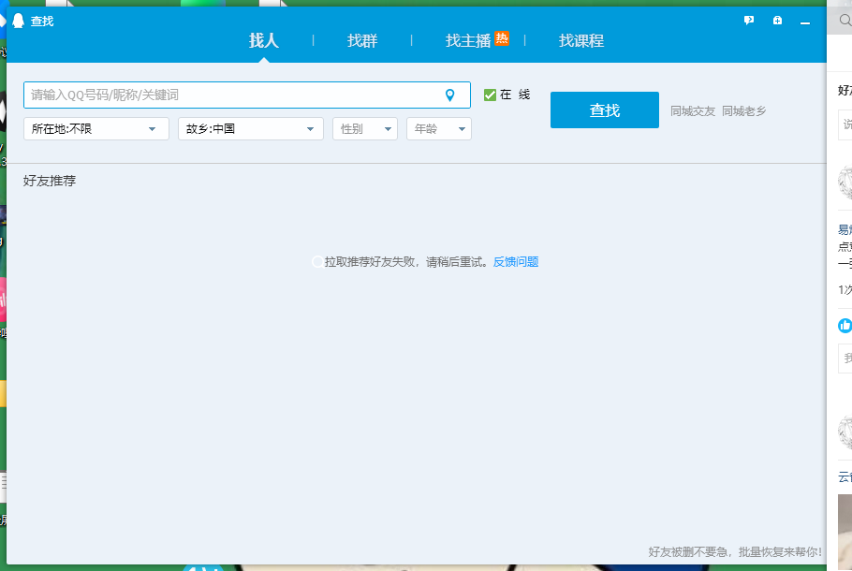Open the feedback speech-bubble icon in title bar
The height and width of the screenshot is (571, 852).
tap(749, 21)
